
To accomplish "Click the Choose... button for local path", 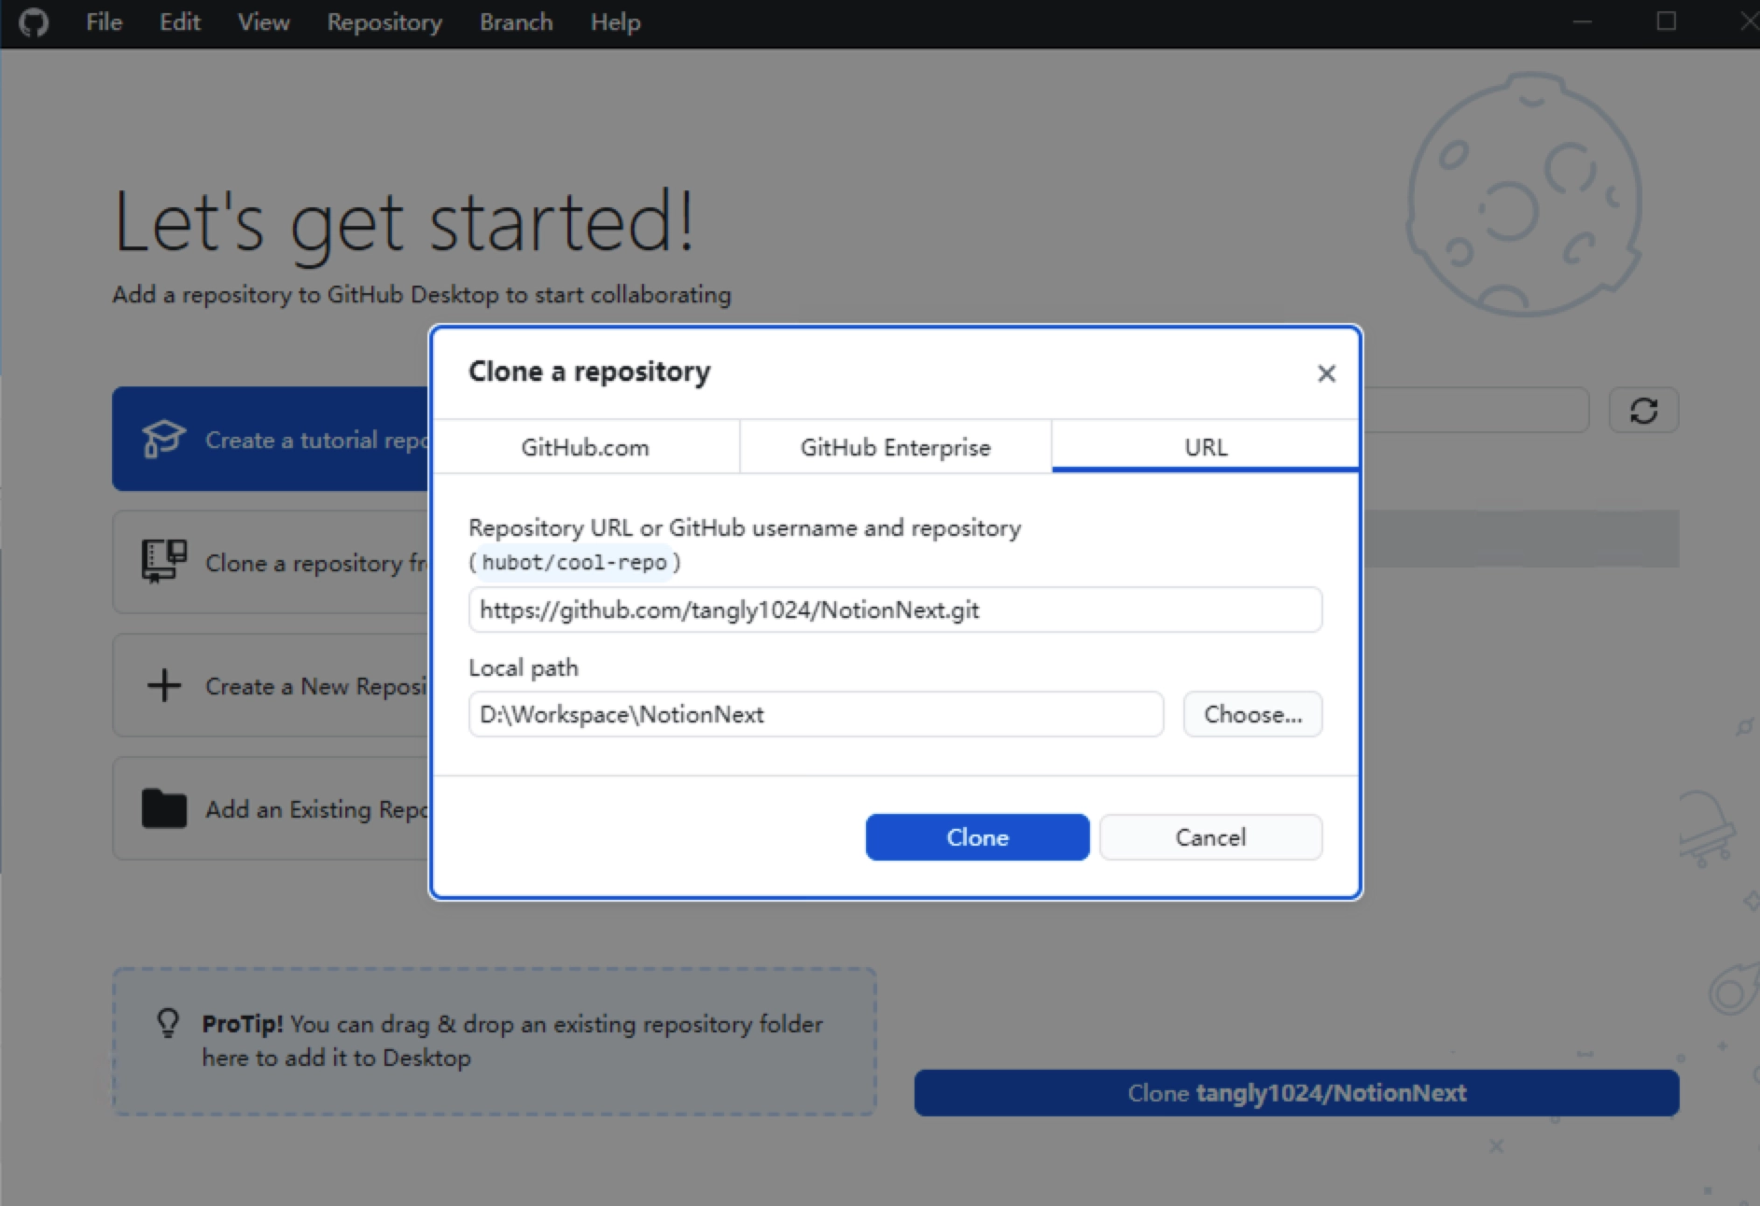I will click(1252, 714).
